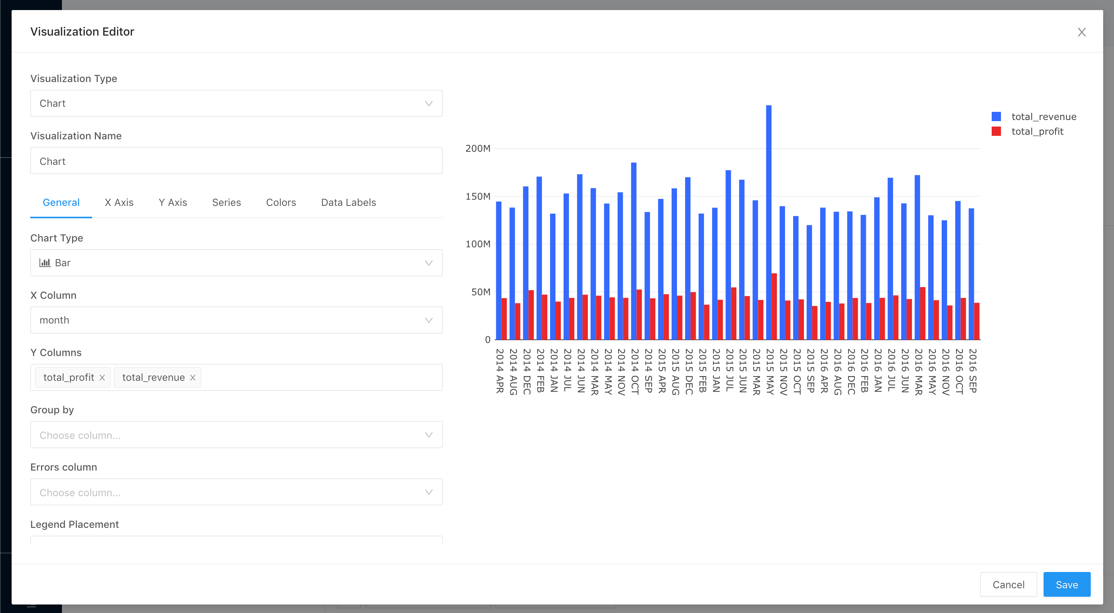
Task: Toggle total_revenue blue legend swatch
Action: point(996,116)
